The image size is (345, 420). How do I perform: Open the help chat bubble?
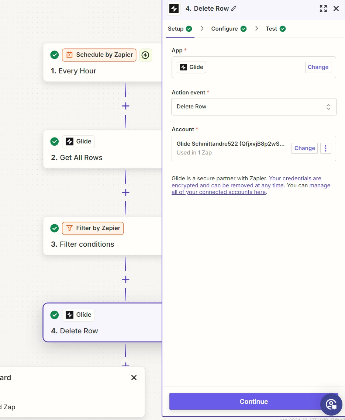pos(331,404)
